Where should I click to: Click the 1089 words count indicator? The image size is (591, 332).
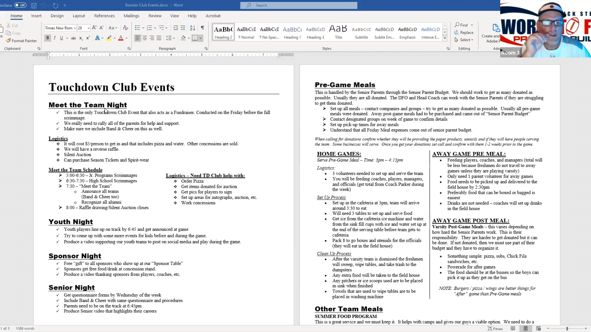25,329
